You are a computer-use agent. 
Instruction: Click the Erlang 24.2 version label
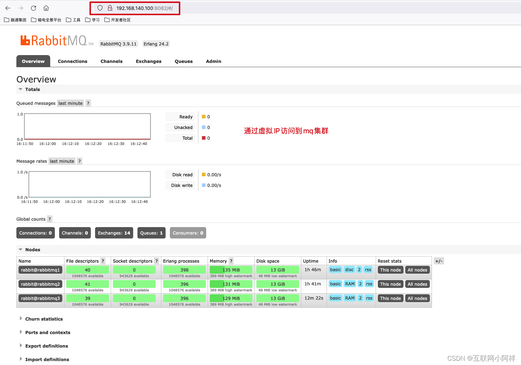156,44
